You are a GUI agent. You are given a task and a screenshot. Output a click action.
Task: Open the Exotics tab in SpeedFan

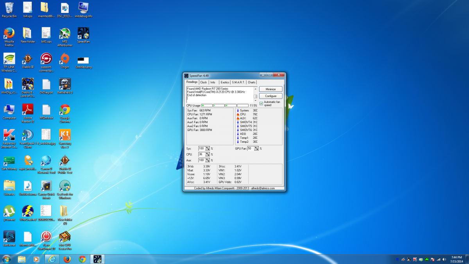(x=225, y=83)
